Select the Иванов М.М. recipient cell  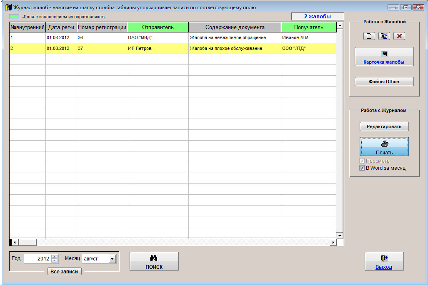pos(309,37)
